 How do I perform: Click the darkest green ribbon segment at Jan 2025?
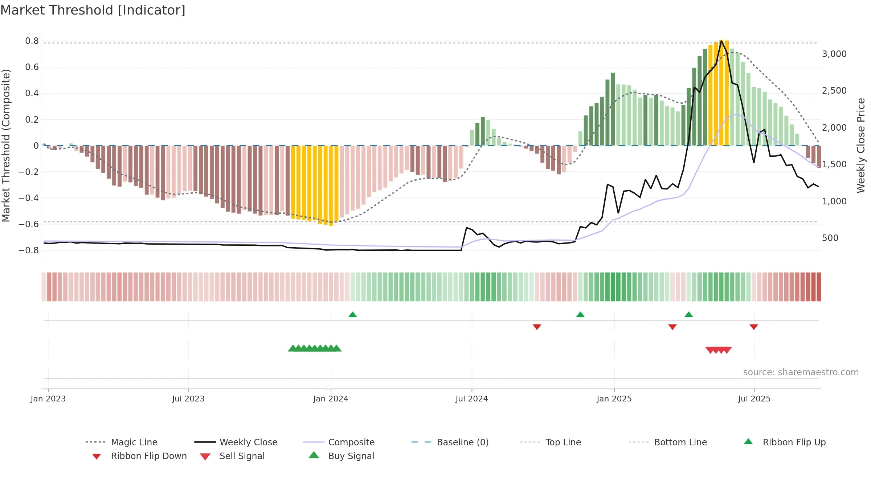click(x=613, y=287)
